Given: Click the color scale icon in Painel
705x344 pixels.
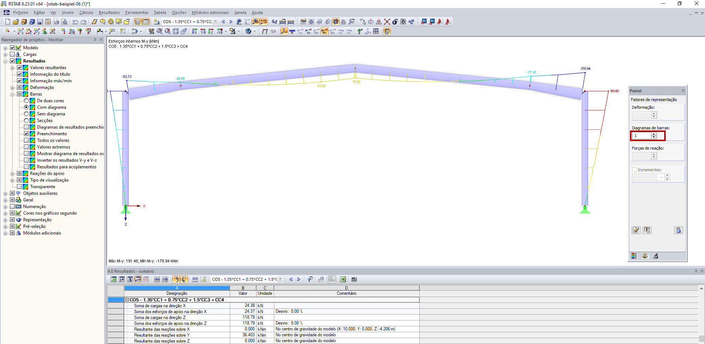Looking at the screenshot, I should pos(634,256).
